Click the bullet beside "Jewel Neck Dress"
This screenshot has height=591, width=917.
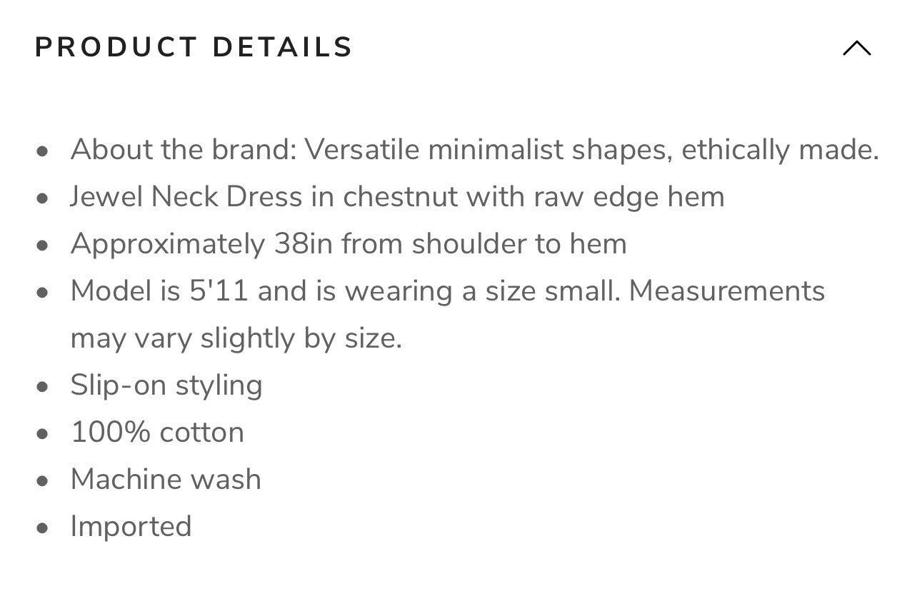click(44, 198)
